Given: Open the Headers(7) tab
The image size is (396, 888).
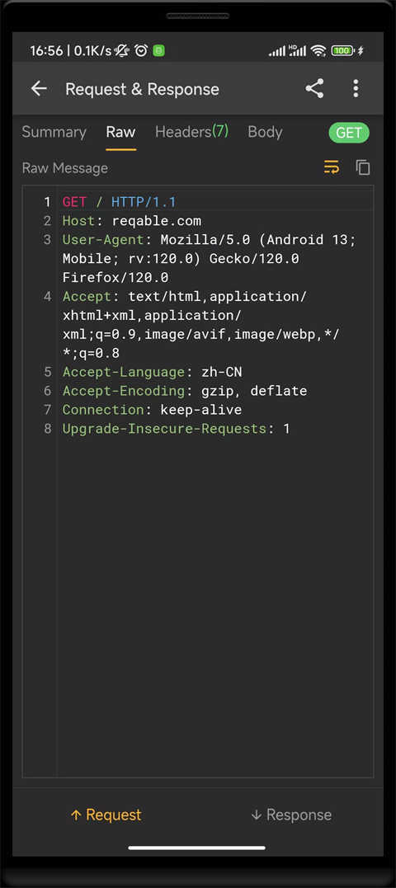Looking at the screenshot, I should click(x=192, y=132).
